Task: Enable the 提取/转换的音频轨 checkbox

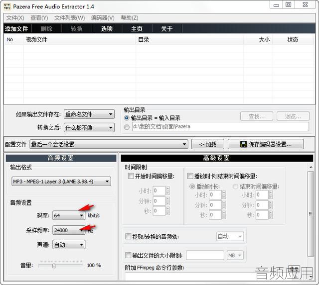Action: click(128, 236)
